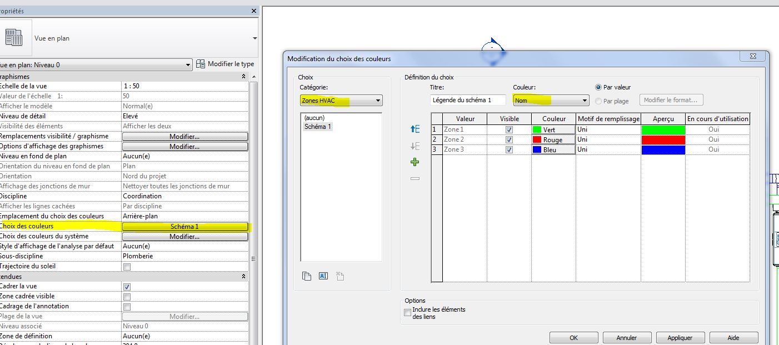Click the remove value minus icon

click(x=415, y=179)
